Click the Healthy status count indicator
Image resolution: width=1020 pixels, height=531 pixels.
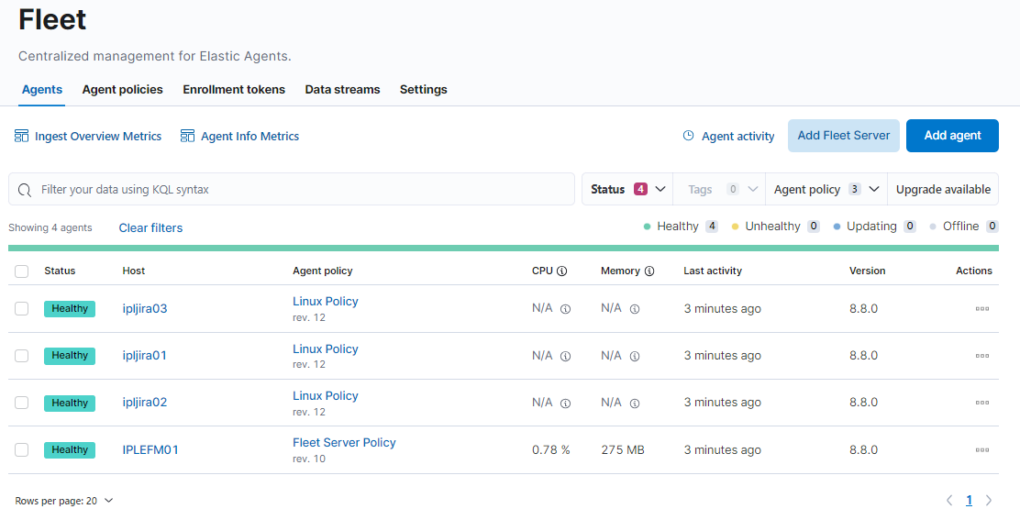click(x=681, y=227)
